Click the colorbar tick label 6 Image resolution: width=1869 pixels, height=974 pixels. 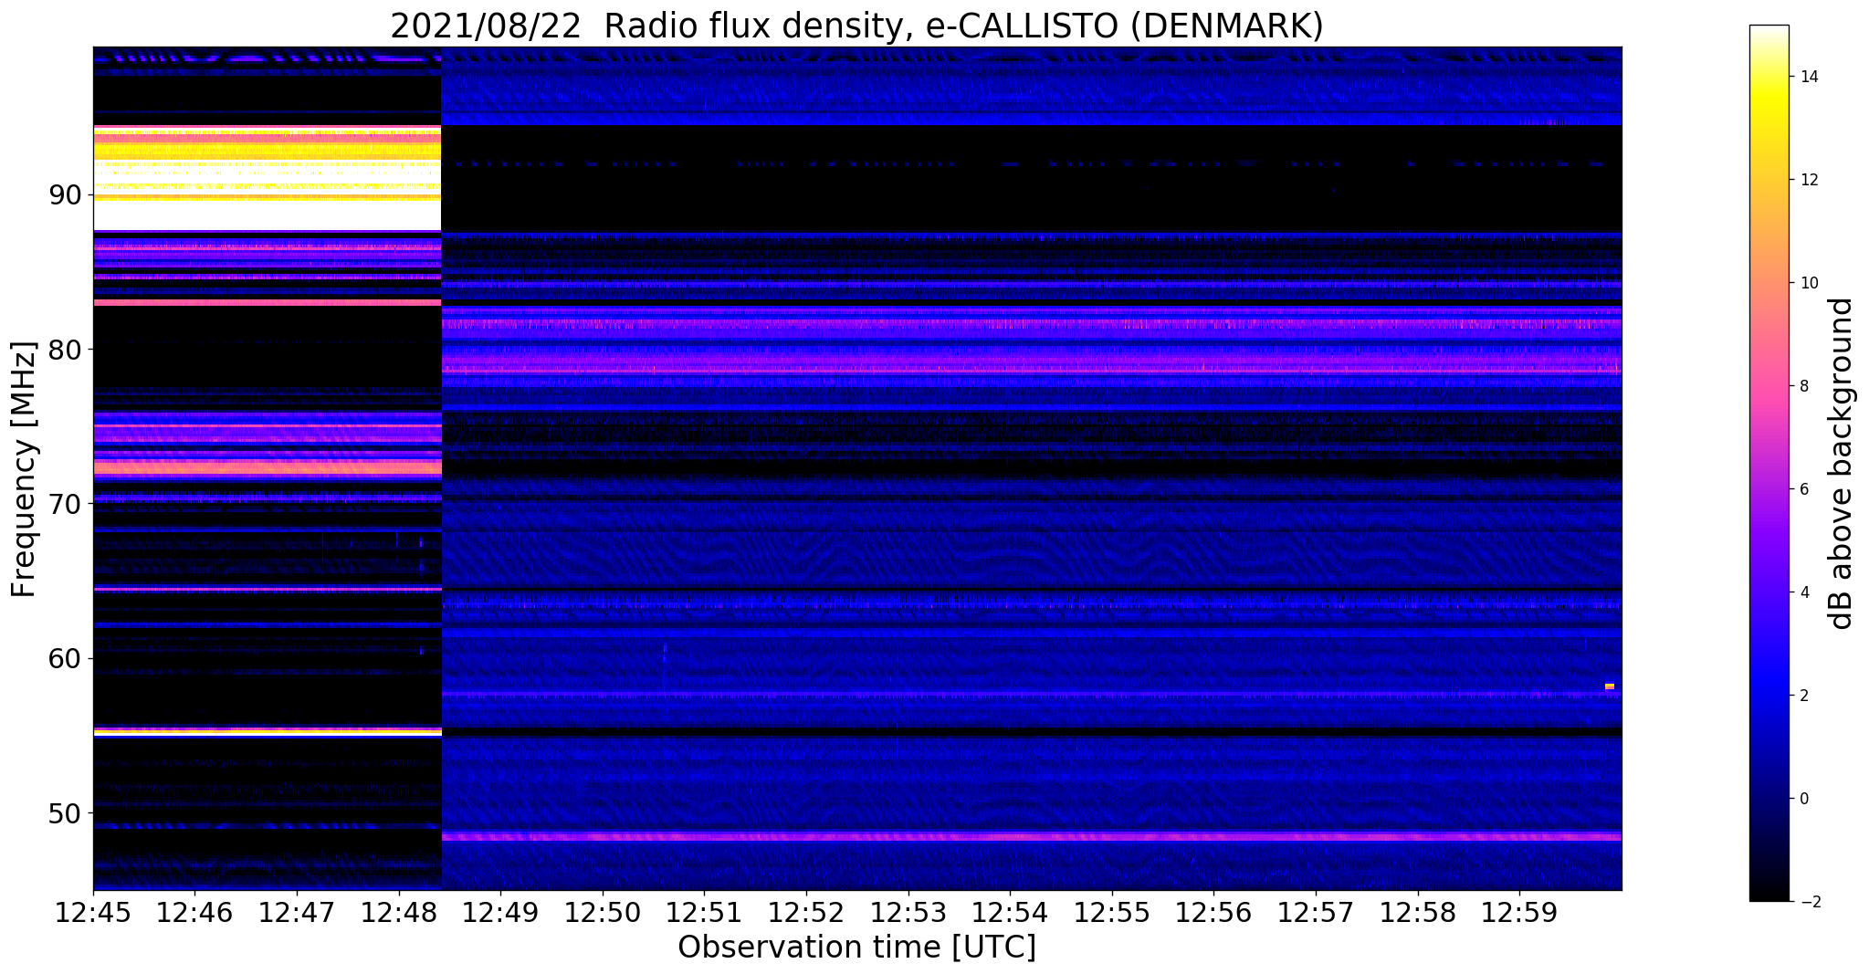(x=1803, y=489)
